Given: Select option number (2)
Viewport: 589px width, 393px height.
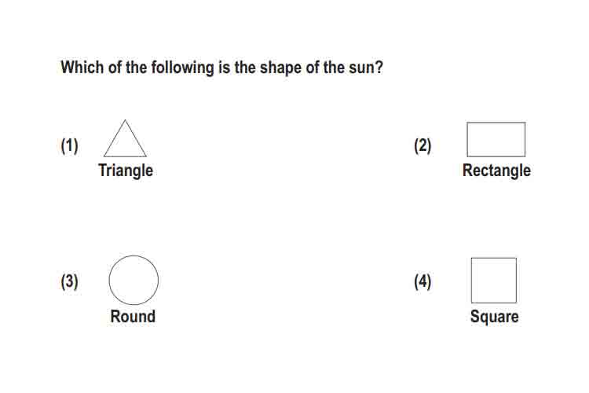Looking at the screenshot, I should tap(423, 145).
